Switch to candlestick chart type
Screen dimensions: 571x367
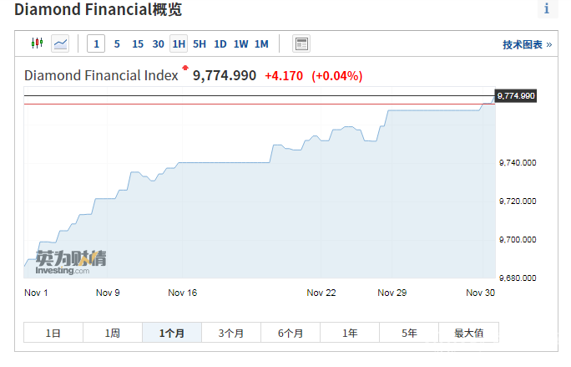[x=37, y=43]
